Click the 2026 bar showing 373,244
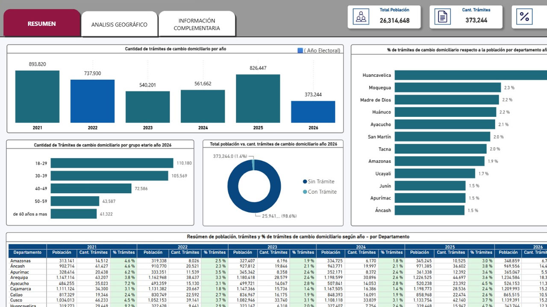Viewport: 547px width, 307px height. (313, 112)
